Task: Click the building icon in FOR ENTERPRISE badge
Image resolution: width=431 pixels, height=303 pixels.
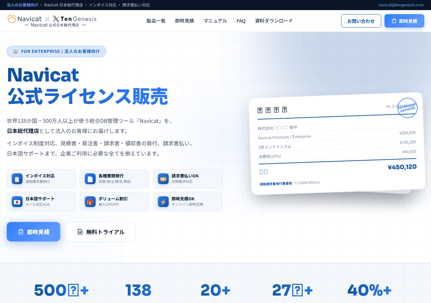Action: point(15,52)
